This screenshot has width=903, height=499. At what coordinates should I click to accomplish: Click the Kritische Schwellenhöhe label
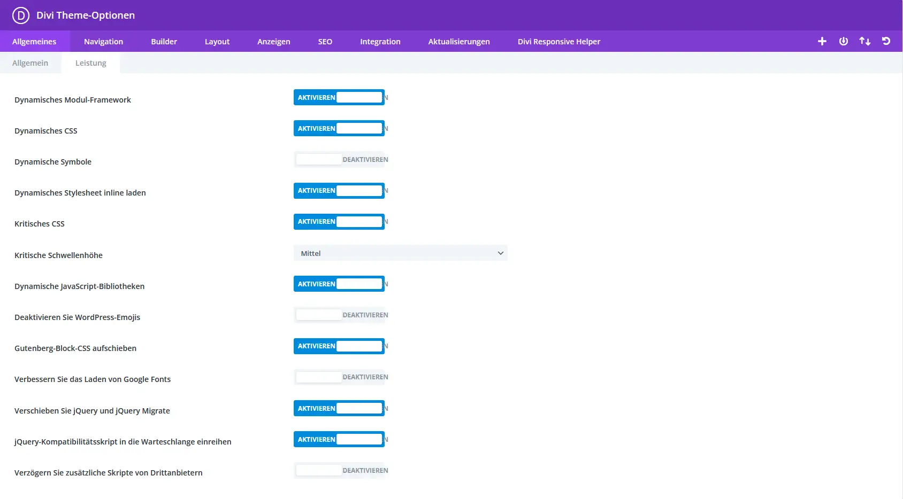(x=58, y=255)
